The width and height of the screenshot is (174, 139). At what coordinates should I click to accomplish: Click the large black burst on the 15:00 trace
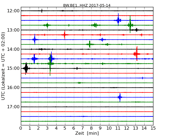click(x=26, y=68)
